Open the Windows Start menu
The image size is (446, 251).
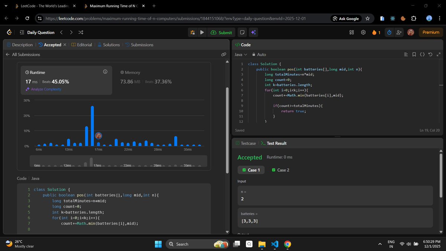point(158,244)
